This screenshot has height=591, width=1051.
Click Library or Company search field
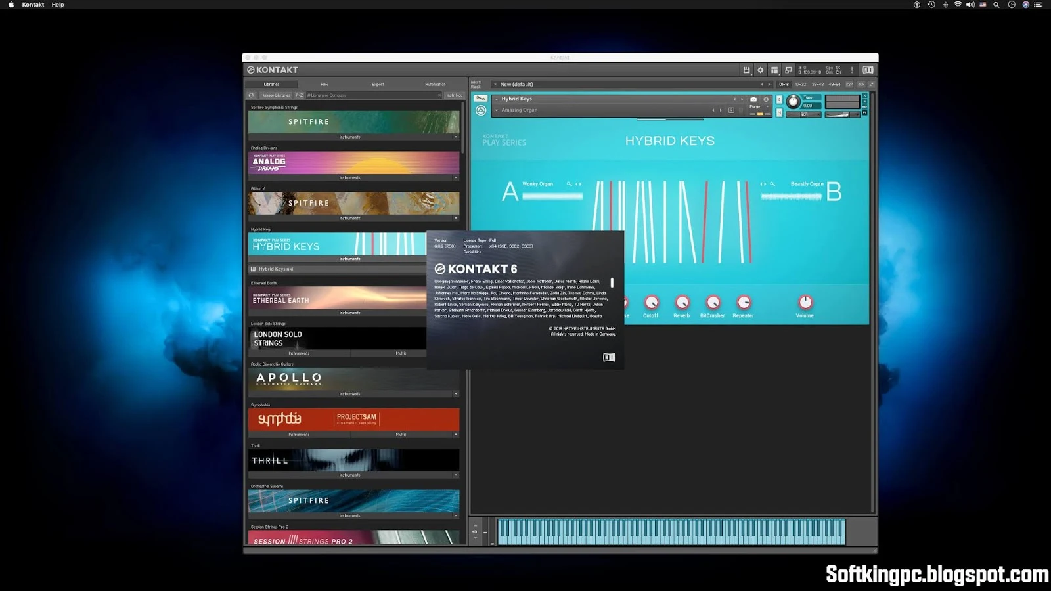coord(374,95)
